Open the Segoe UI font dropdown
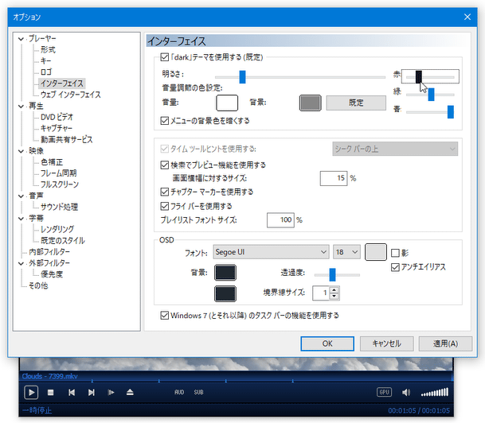The image size is (485, 423). (x=271, y=252)
